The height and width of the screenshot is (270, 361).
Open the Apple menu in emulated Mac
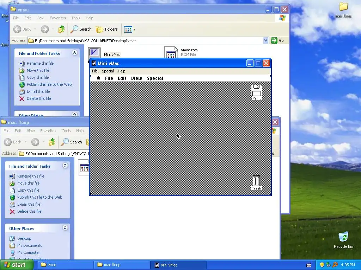tap(99, 78)
